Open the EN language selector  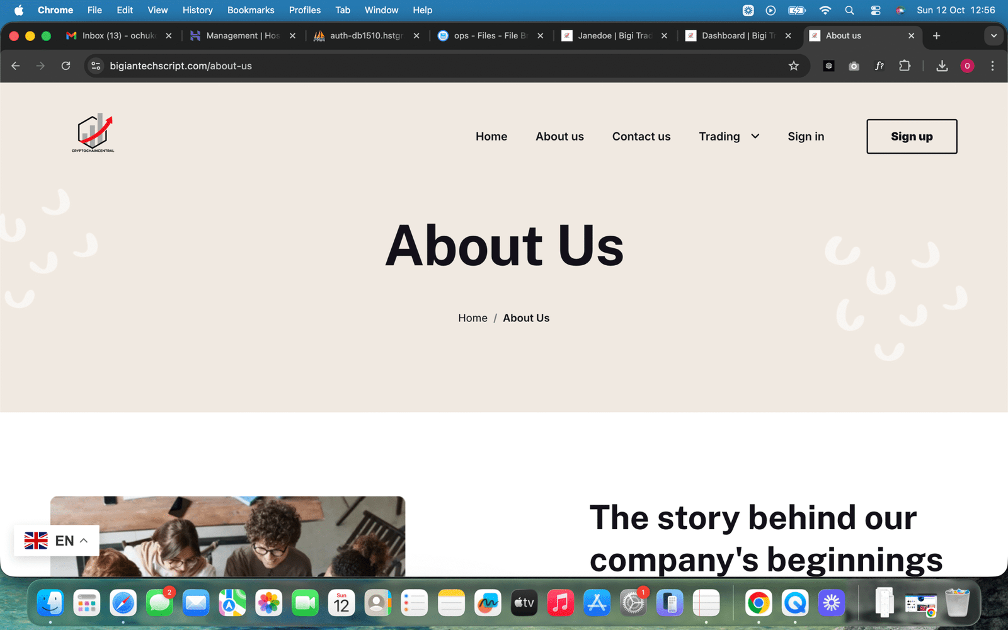click(x=56, y=541)
